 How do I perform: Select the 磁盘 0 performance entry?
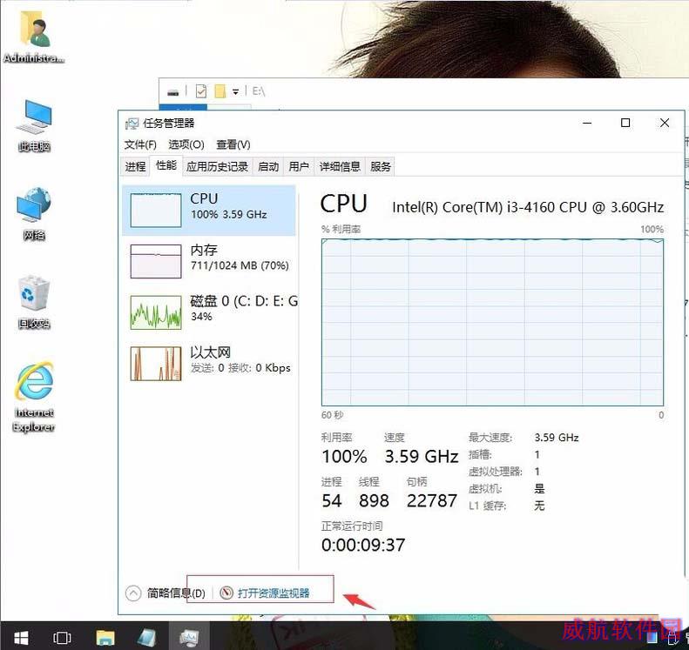pos(209,312)
